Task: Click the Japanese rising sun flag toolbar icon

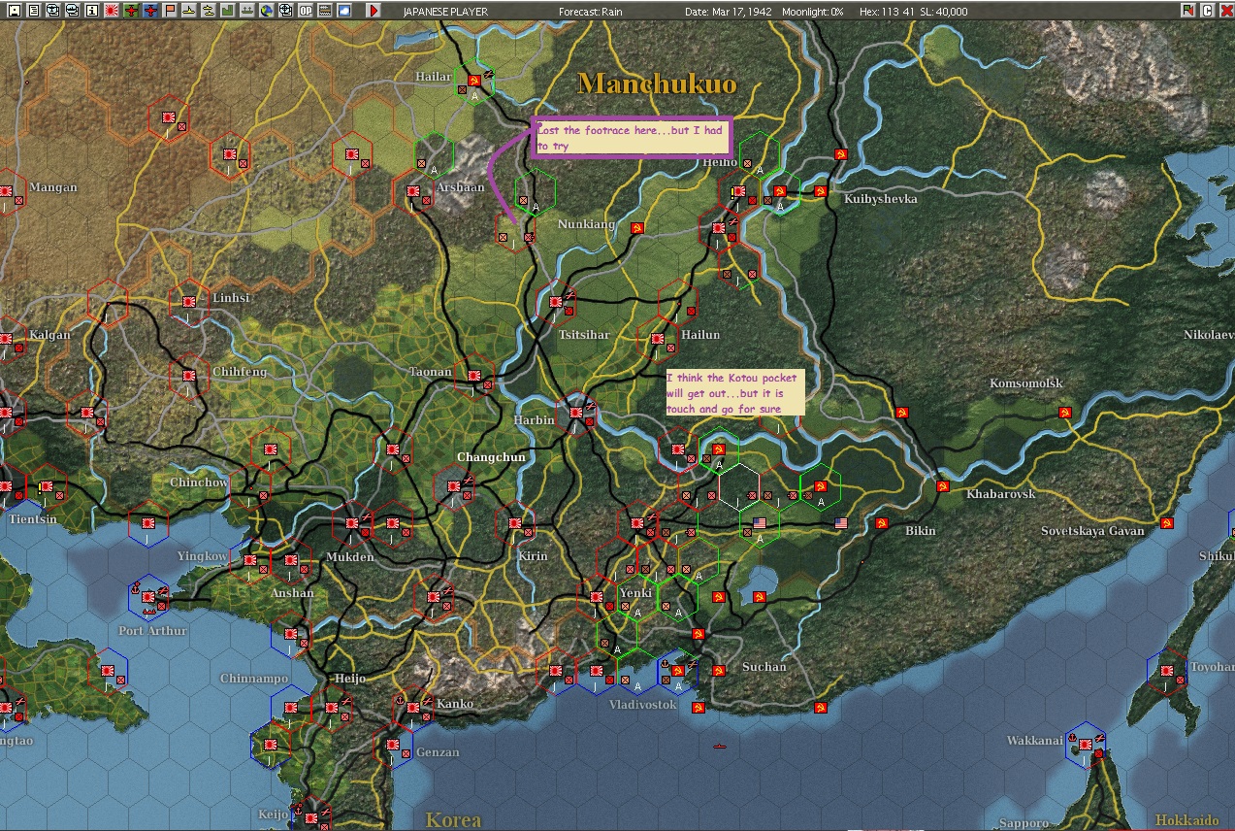Action: coord(112,11)
